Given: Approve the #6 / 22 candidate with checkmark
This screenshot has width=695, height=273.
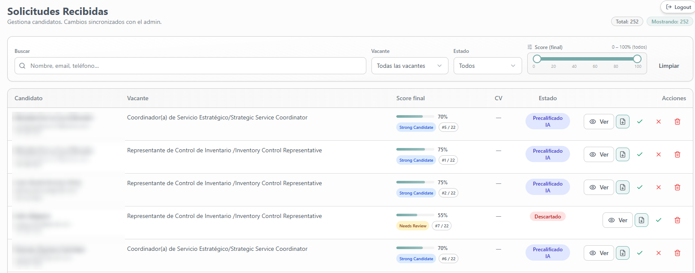Looking at the screenshot, I should (640, 253).
